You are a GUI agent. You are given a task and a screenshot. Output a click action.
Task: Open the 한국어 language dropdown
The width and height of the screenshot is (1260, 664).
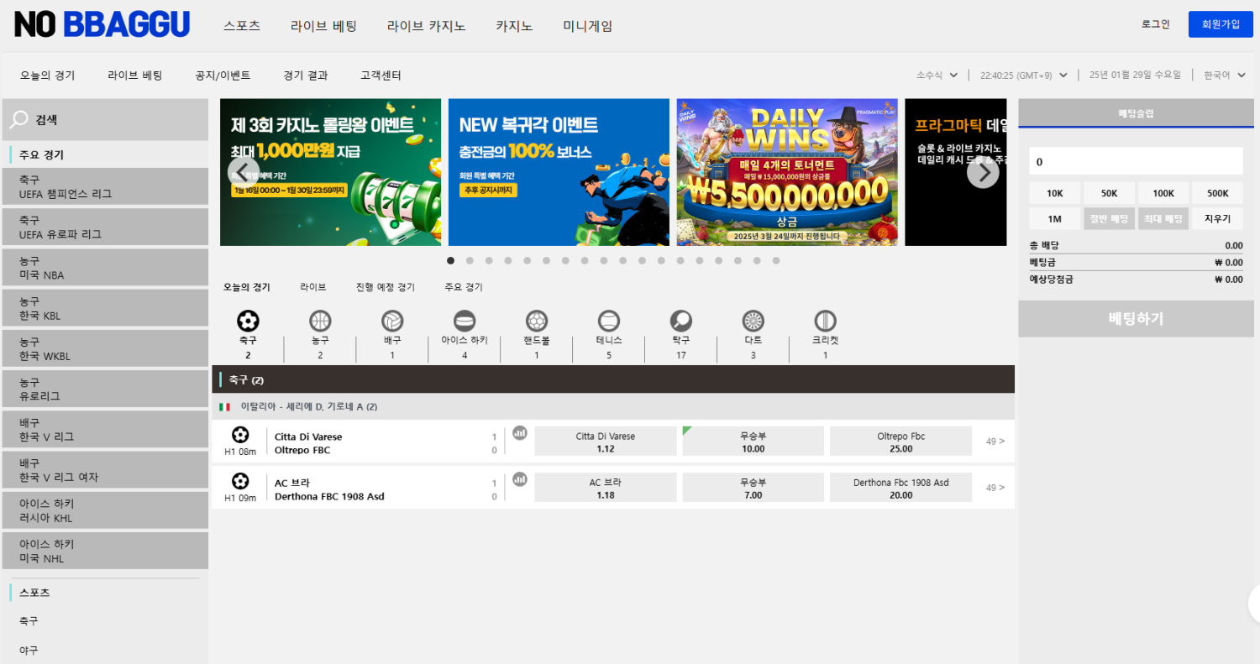point(1221,75)
